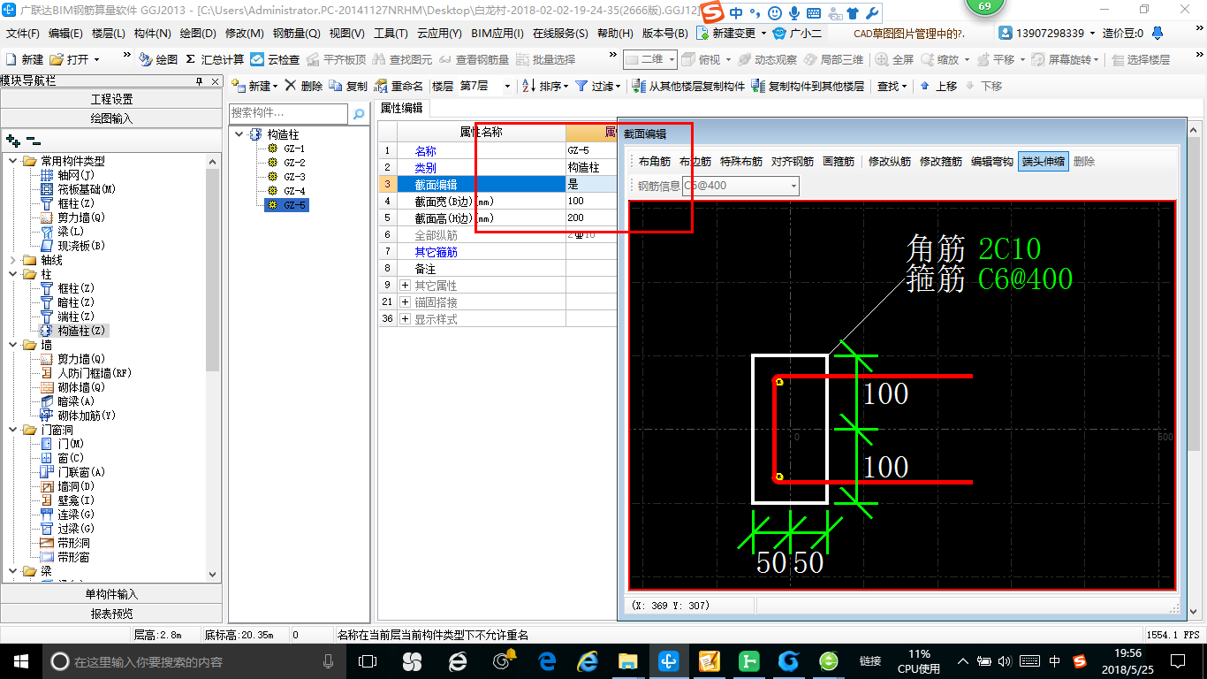The image size is (1207, 679).
Task: Expand the 轴线 folder in tree
Action: click(x=13, y=260)
